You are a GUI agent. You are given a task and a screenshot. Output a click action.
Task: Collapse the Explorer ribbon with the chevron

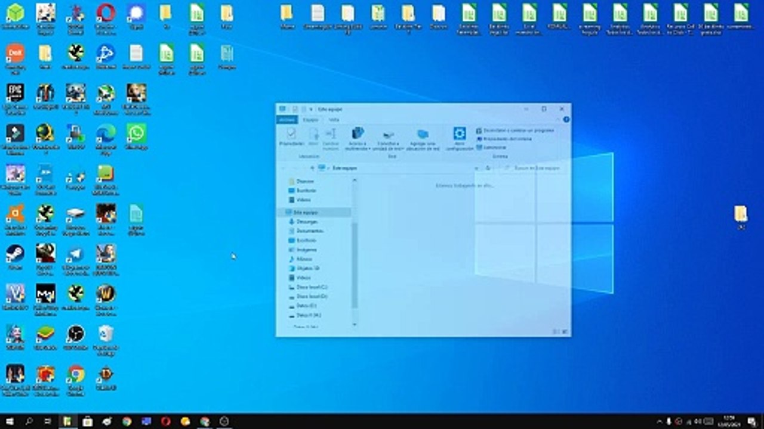(559, 120)
